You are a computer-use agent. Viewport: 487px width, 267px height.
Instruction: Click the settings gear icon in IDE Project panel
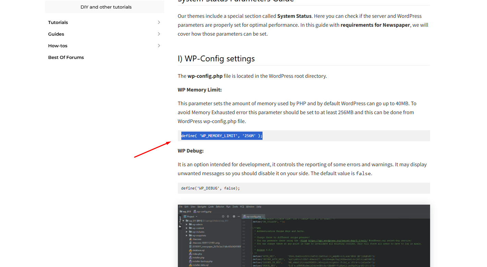click(x=234, y=217)
